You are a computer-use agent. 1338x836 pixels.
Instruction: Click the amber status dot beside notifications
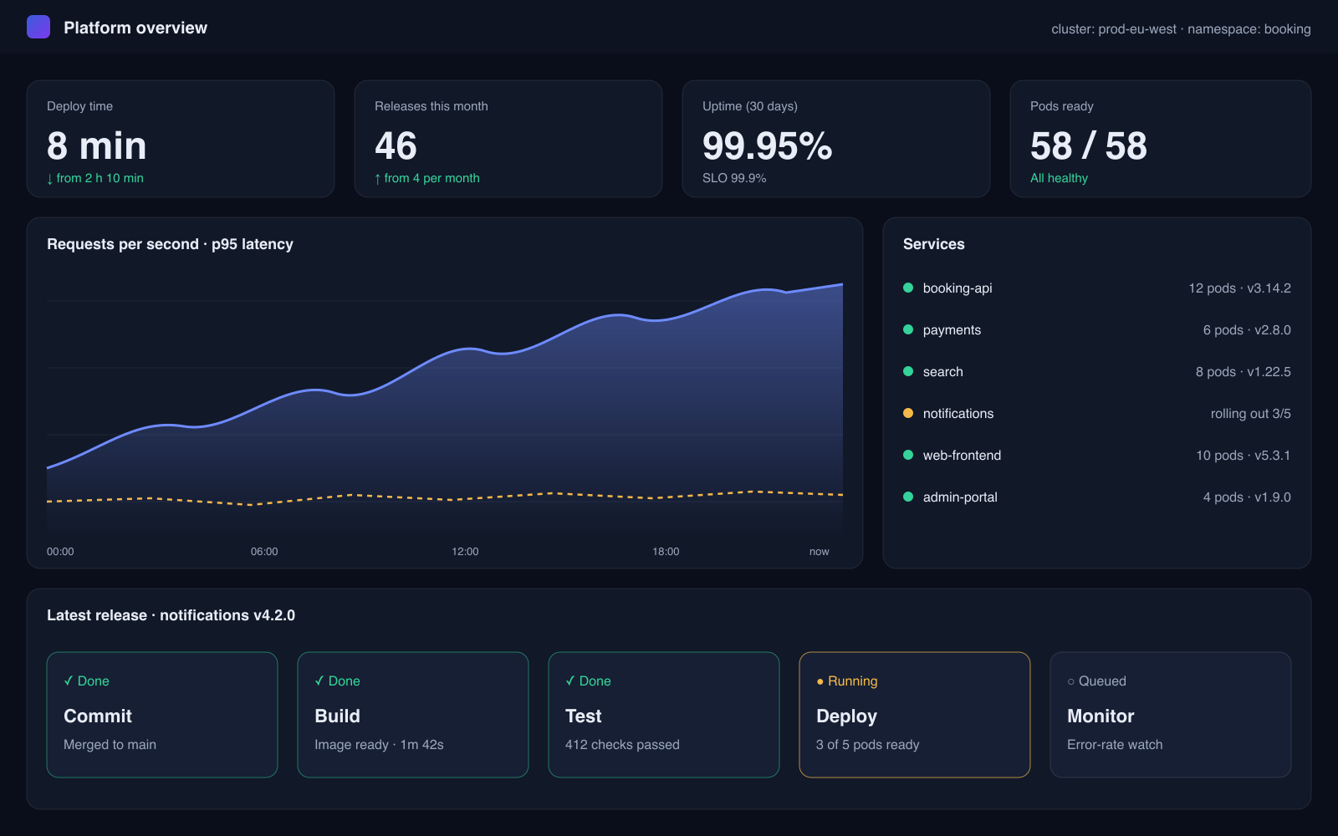coord(908,413)
